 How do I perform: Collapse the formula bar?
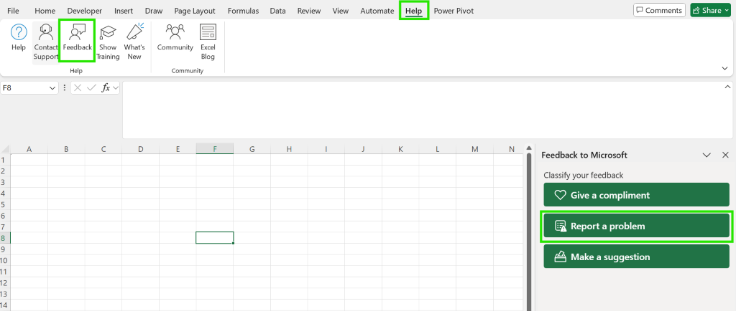coord(727,87)
